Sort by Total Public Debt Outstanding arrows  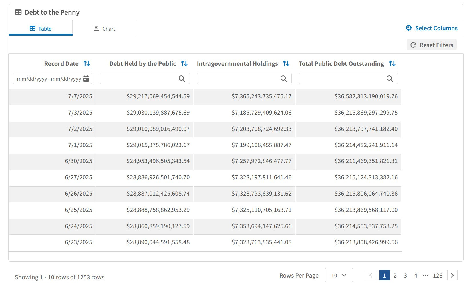pyautogui.click(x=392, y=63)
